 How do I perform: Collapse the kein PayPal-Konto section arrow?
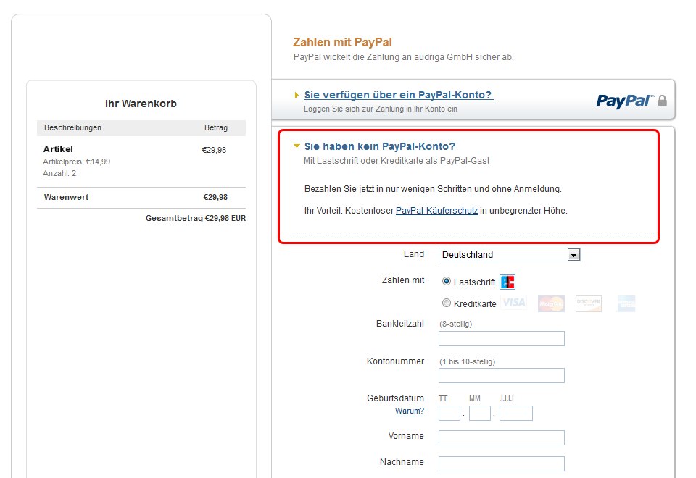pyautogui.click(x=297, y=146)
